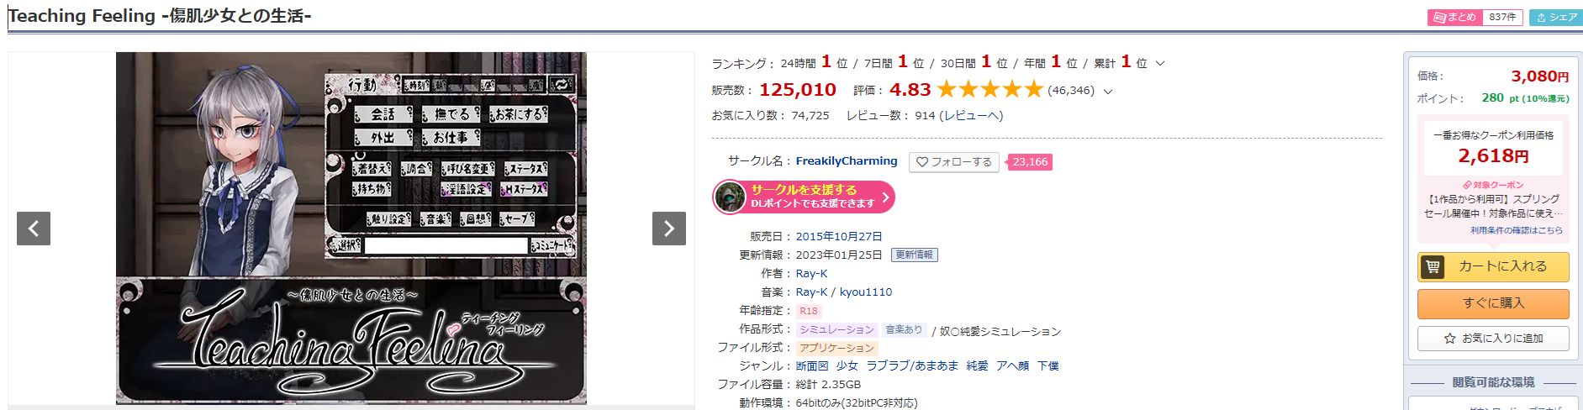Image resolution: width=1583 pixels, height=410 pixels.
Task: Open the FreakilyCharming circle page
Action: coord(847,161)
